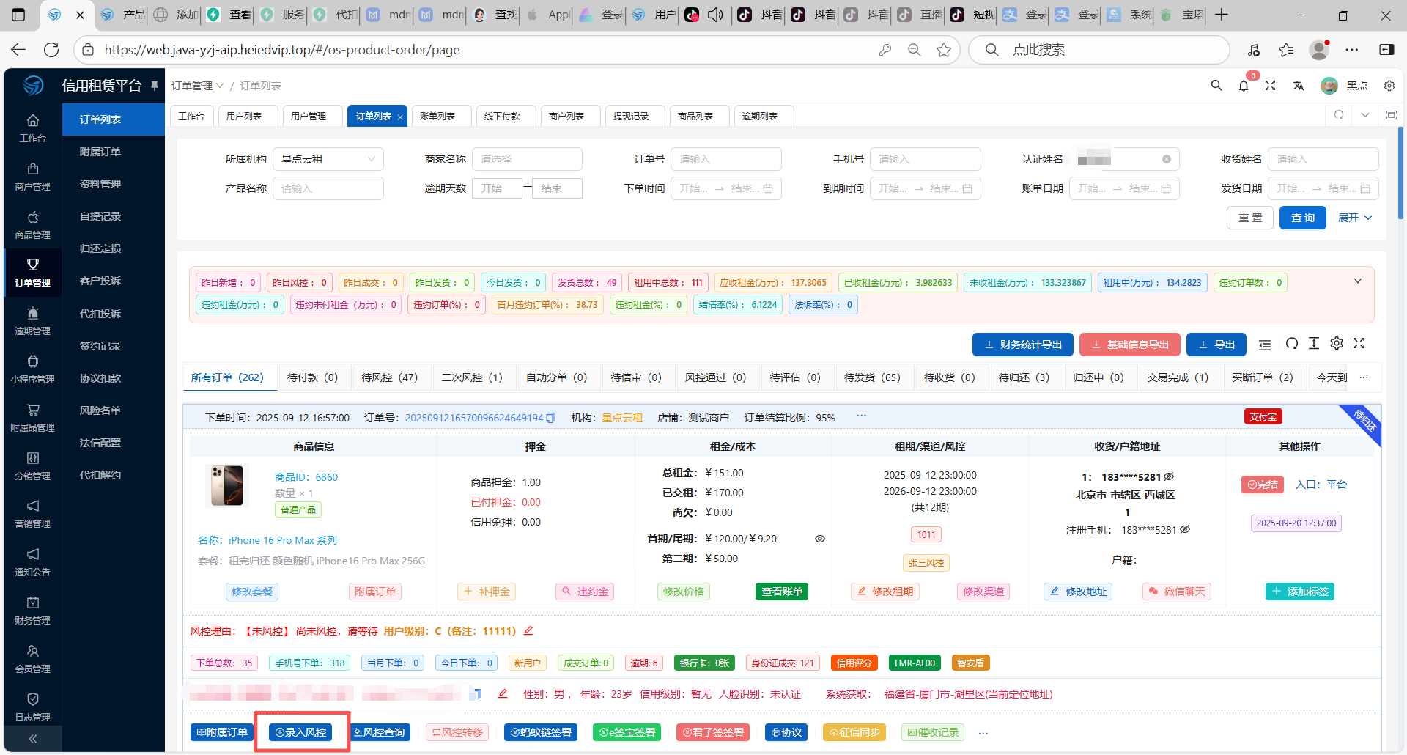Screen dimensions: 1407x755
Task: Click the translate language icon
Action: (x=1299, y=86)
